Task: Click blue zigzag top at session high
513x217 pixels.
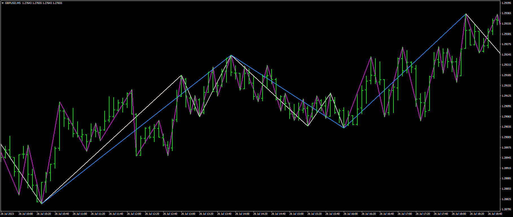Action: pos(466,14)
